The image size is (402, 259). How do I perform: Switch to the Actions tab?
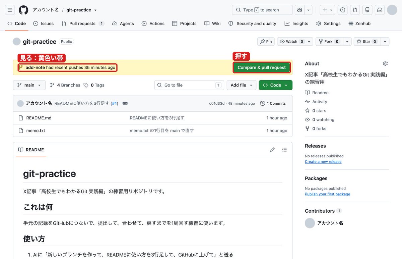153,23
